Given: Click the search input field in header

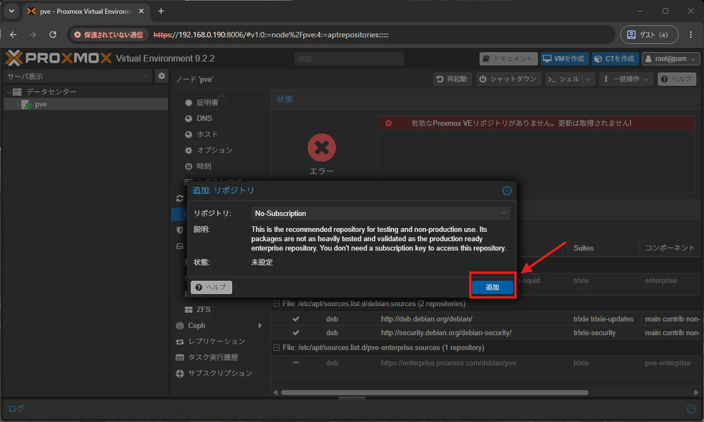Looking at the screenshot, I should [x=349, y=59].
